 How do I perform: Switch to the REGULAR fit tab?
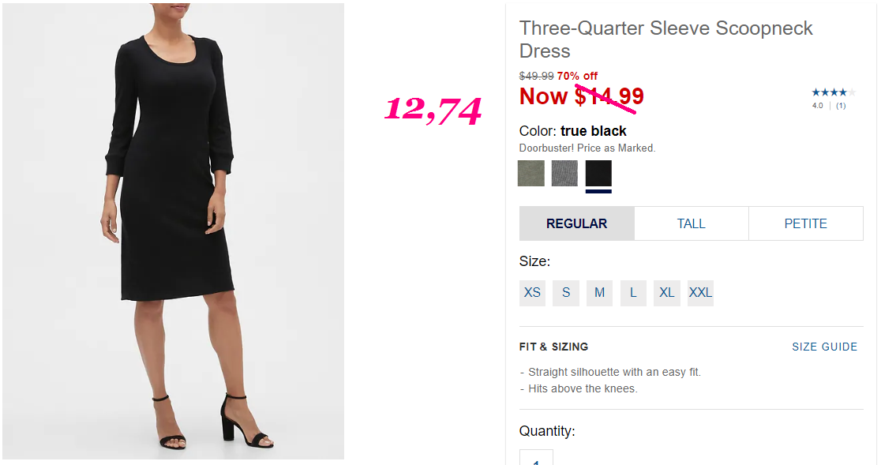tap(577, 223)
